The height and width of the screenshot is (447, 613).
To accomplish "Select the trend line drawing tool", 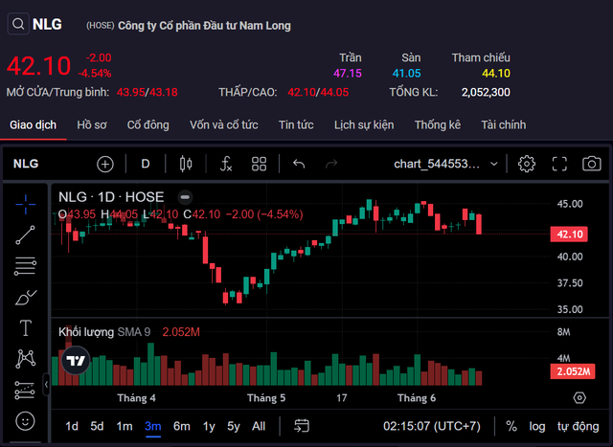I will [x=26, y=235].
